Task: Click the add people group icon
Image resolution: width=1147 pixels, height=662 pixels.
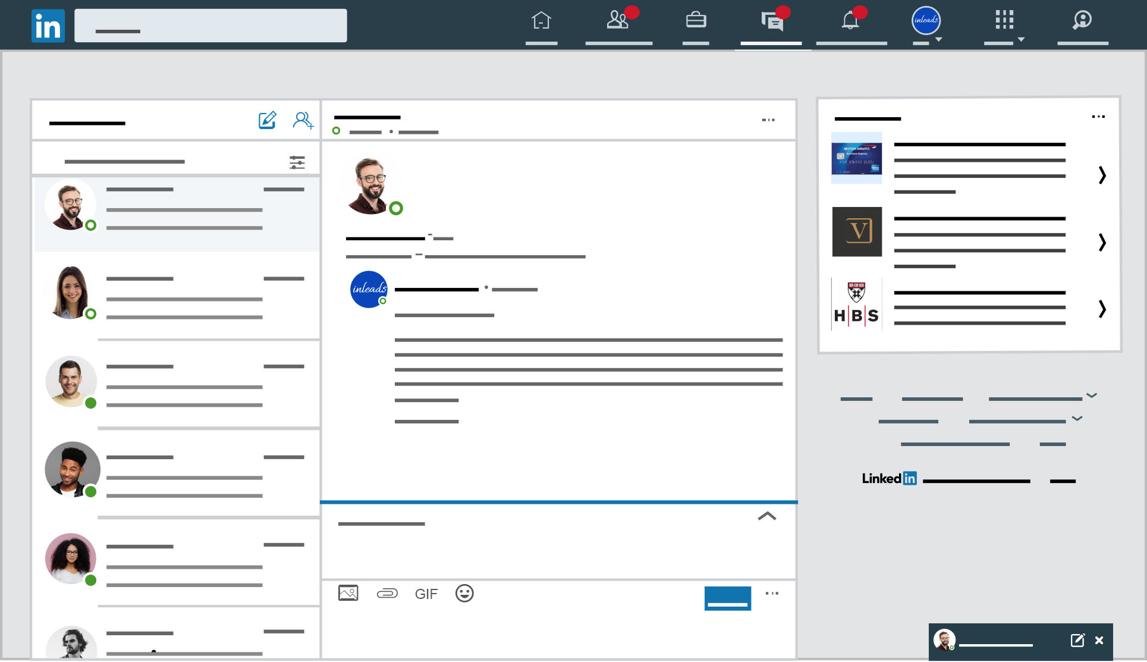Action: pyautogui.click(x=303, y=120)
